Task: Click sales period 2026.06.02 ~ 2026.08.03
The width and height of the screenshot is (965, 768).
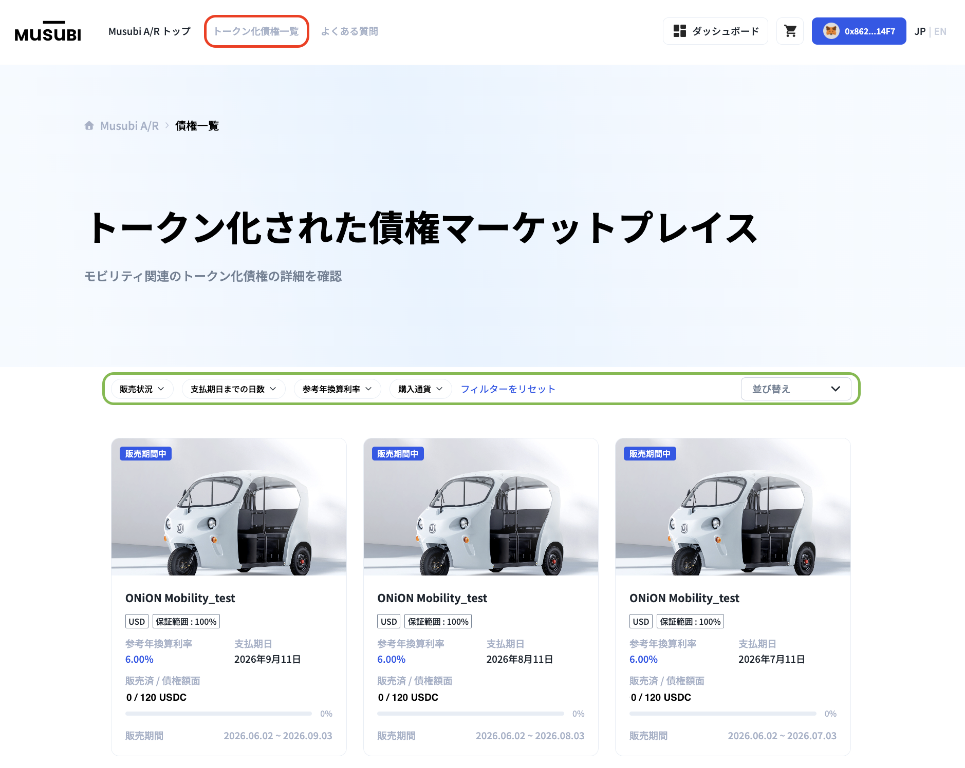Action: [x=530, y=736]
